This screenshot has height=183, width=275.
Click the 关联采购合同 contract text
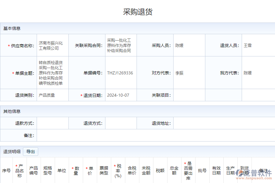[121, 45]
